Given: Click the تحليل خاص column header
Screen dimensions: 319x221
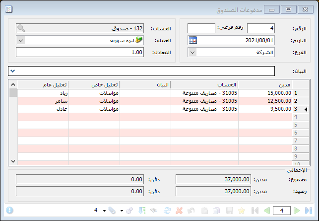Looking at the screenshot, I should pos(94,85).
